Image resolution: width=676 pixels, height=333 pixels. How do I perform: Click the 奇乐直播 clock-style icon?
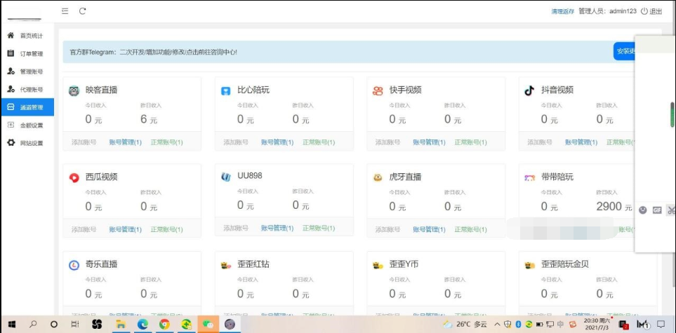pos(74,265)
